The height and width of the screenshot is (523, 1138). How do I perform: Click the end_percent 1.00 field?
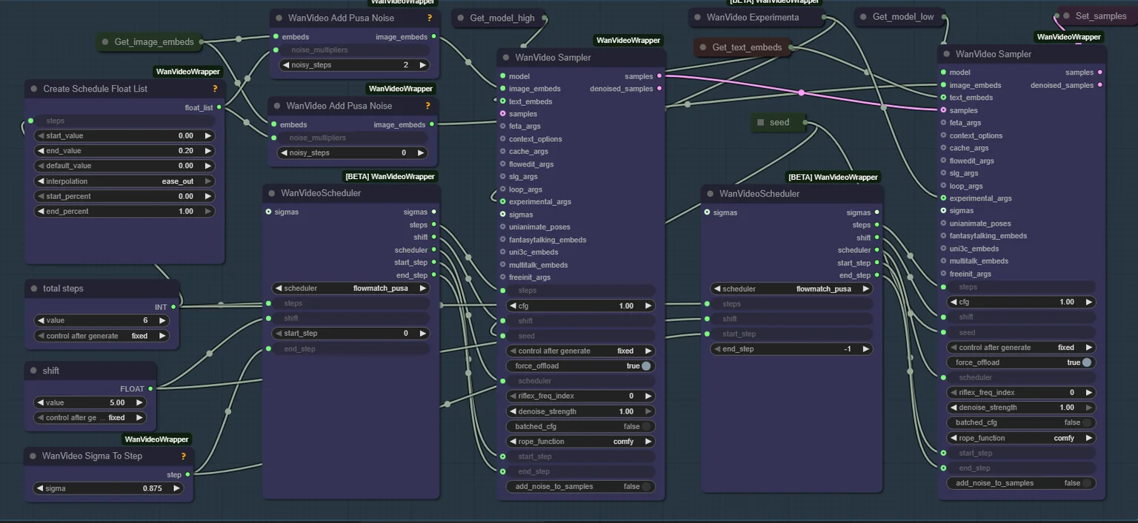(125, 212)
